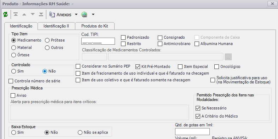Open the Produtos do Kit tab
278x139 pixels.
pyautogui.click(x=95, y=26)
